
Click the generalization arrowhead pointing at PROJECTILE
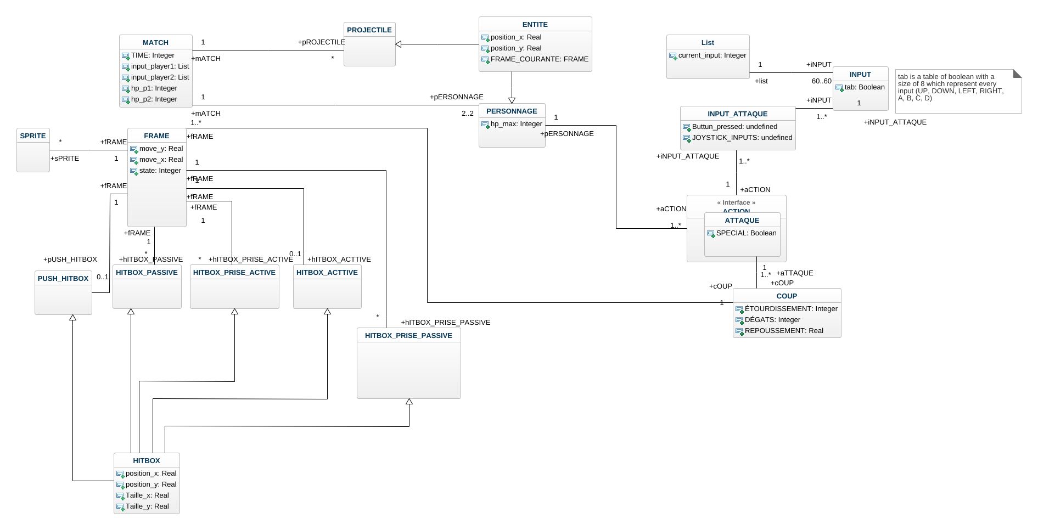[x=399, y=44]
